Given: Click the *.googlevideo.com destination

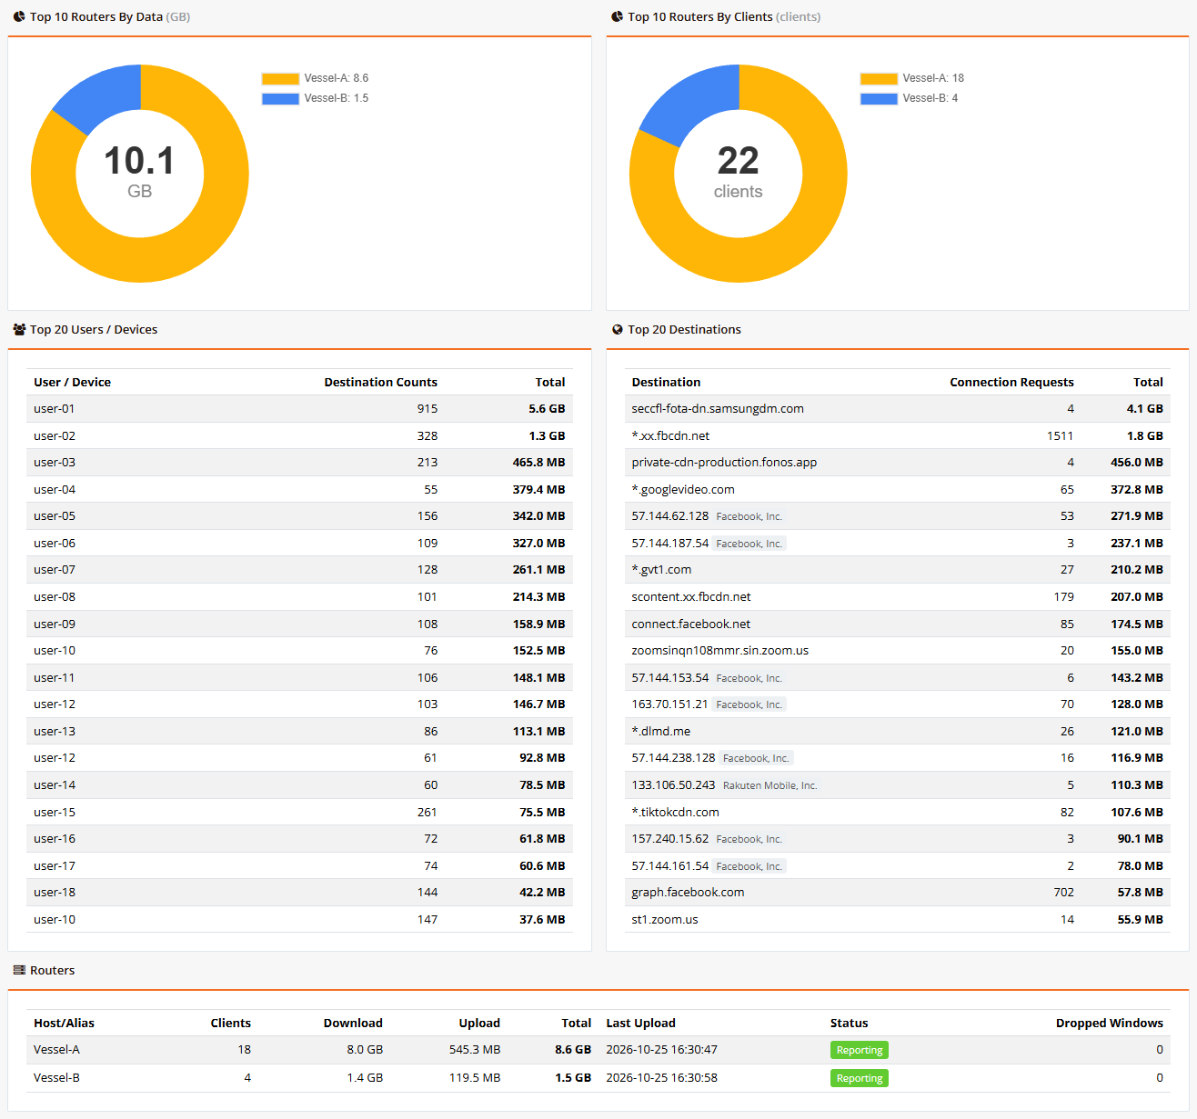Looking at the screenshot, I should point(683,489).
